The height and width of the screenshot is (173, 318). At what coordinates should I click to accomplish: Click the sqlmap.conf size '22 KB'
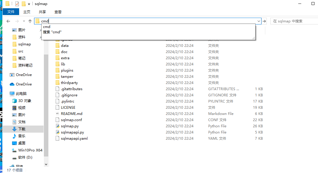click(x=258, y=120)
